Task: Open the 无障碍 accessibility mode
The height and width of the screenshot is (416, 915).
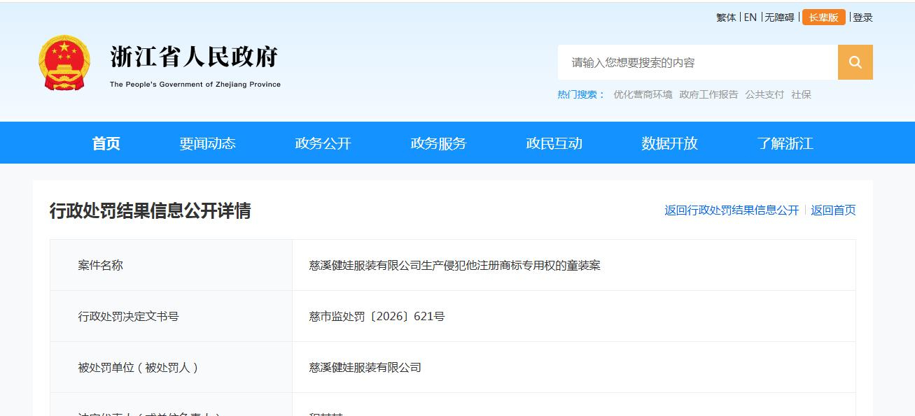Action: click(x=779, y=17)
